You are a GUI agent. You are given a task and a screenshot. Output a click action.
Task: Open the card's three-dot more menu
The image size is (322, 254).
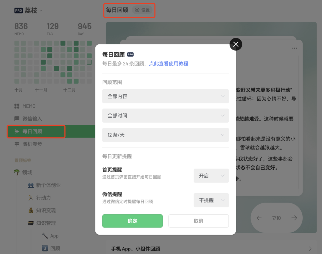point(295,48)
